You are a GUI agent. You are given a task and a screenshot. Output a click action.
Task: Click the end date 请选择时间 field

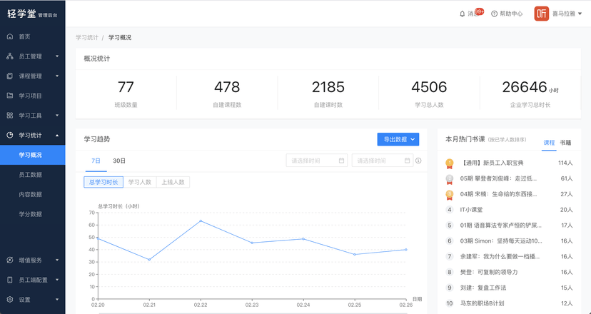click(x=382, y=161)
